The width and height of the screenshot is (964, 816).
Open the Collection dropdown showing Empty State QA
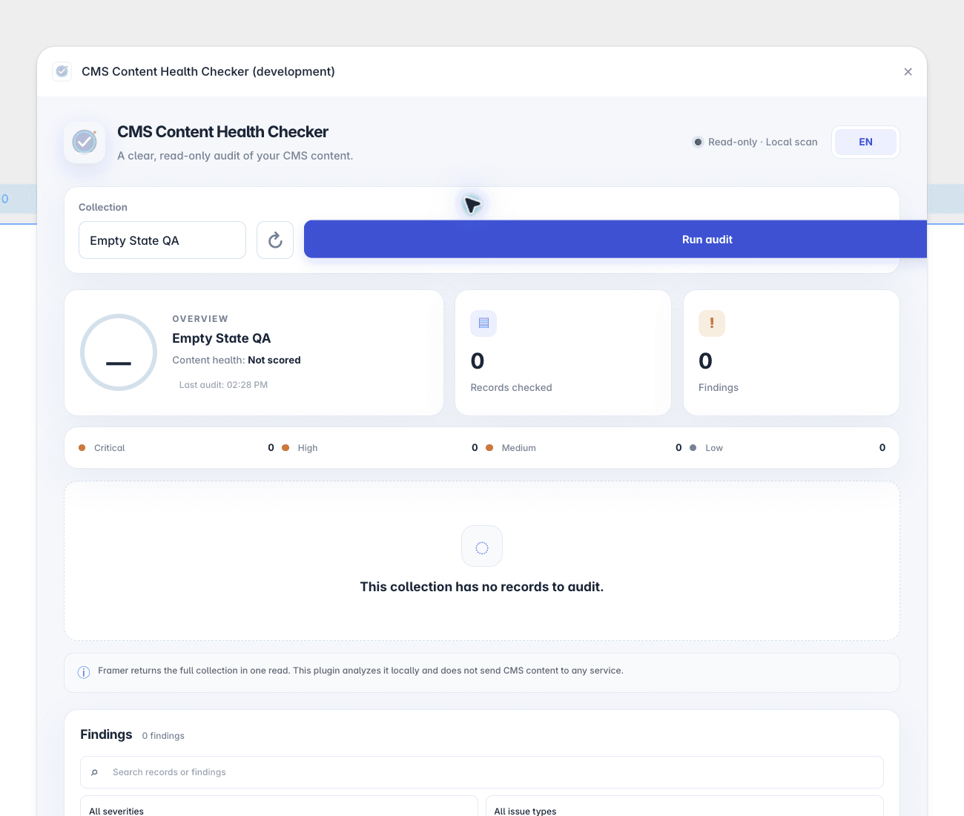point(162,240)
